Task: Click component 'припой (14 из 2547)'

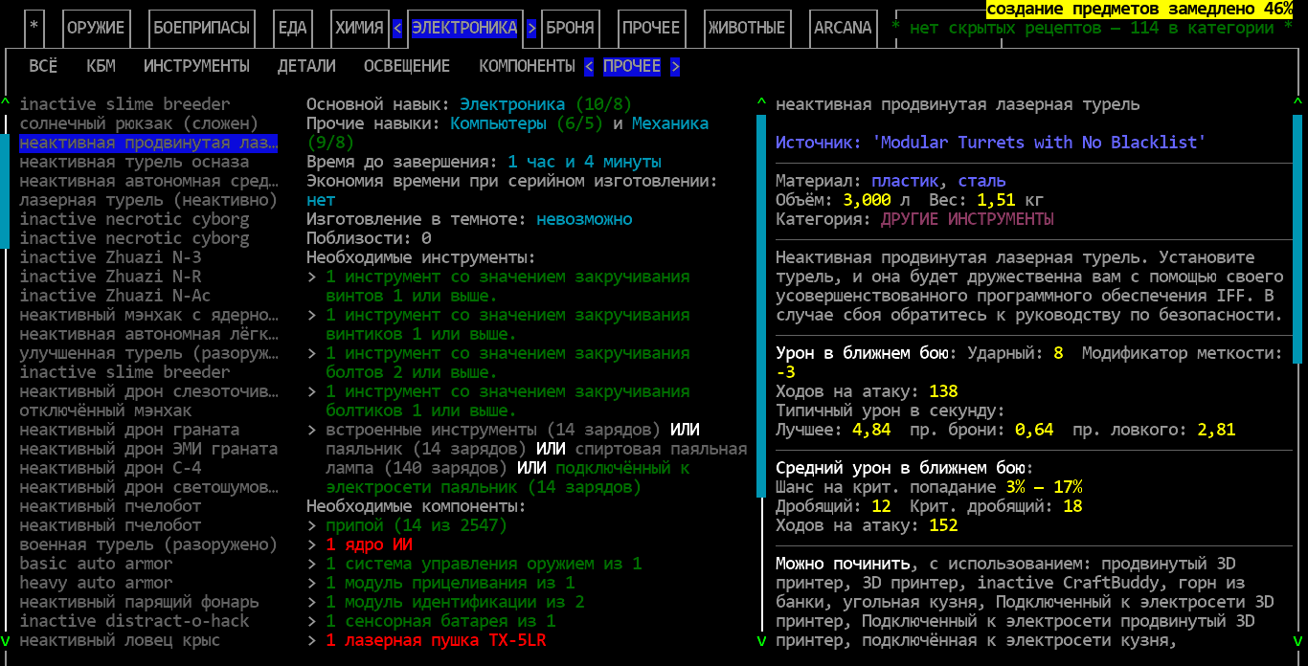Action: 417,525
